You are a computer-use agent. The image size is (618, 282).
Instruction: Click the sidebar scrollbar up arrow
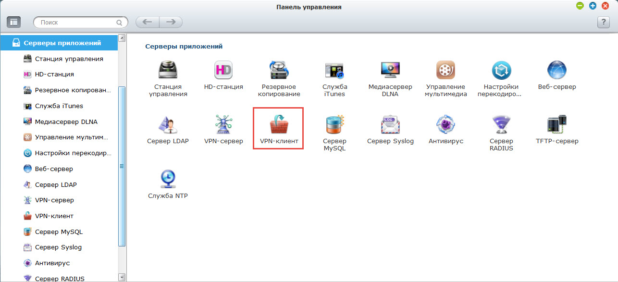(x=122, y=38)
